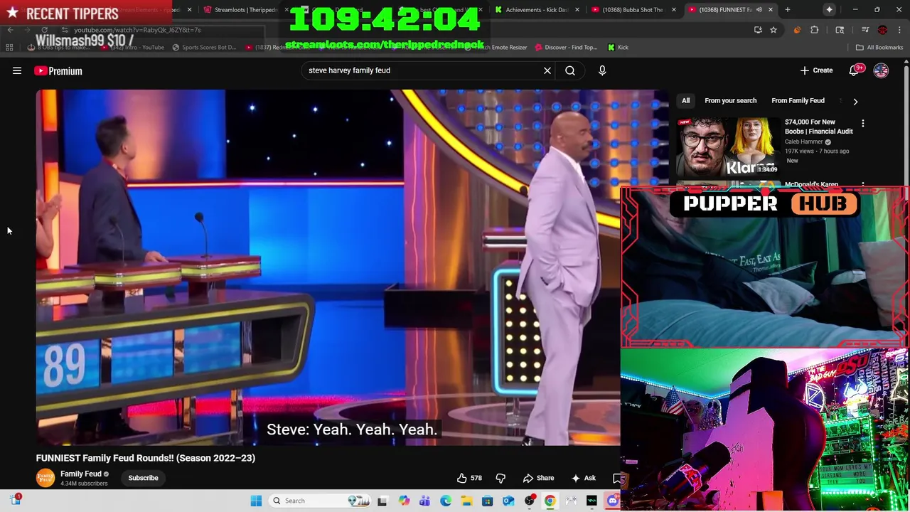Open Outlook from the taskbar
Screen dimensions: 910x512
click(x=508, y=501)
